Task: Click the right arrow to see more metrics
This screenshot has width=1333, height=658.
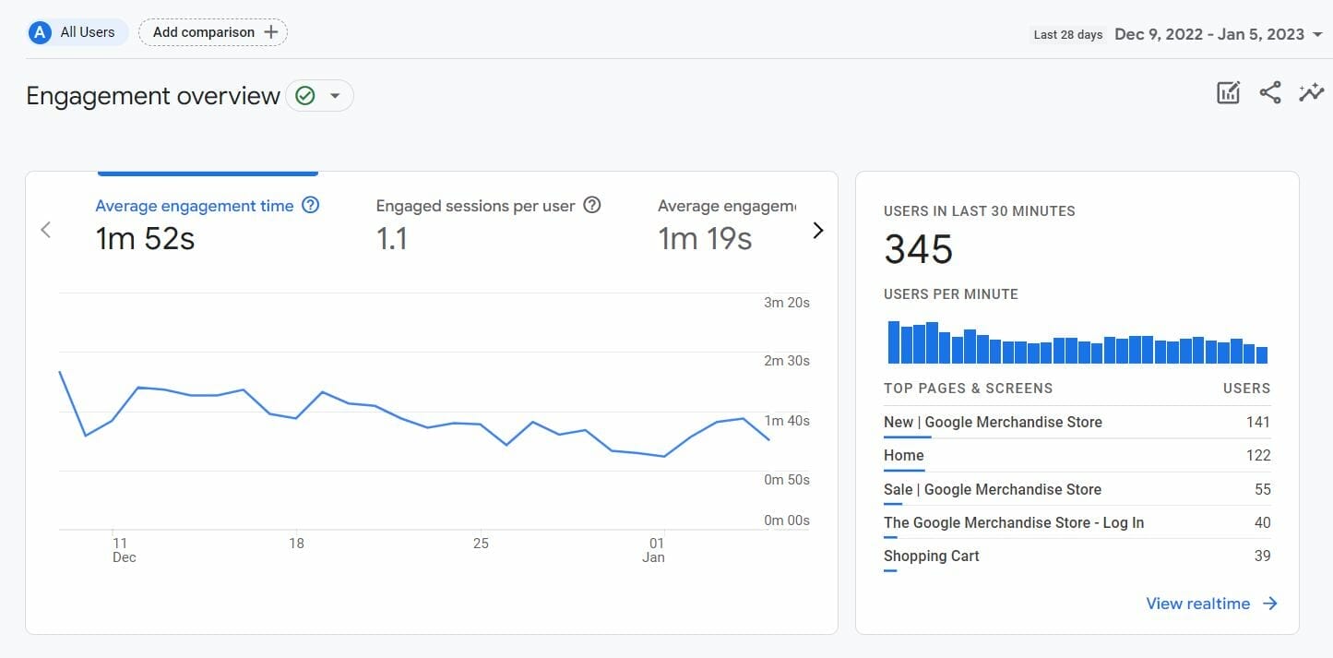Action: tap(817, 230)
